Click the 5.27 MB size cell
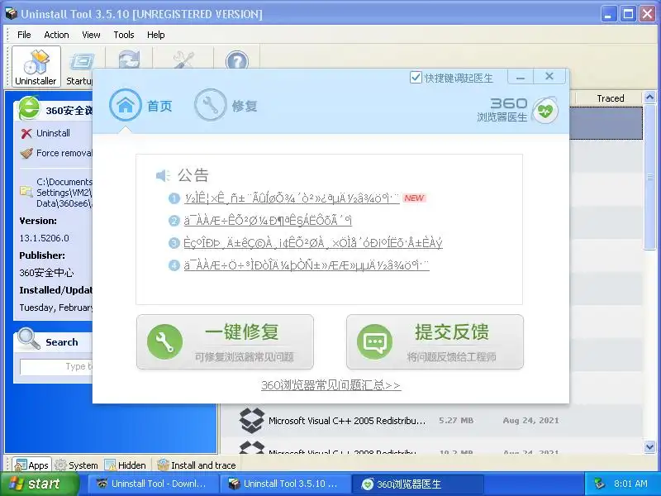This screenshot has width=661, height=496. click(x=456, y=421)
